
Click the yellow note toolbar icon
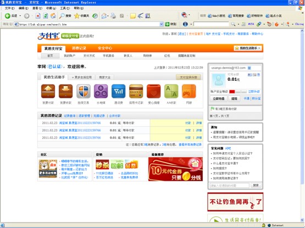pyautogui.click(x=133, y=16)
